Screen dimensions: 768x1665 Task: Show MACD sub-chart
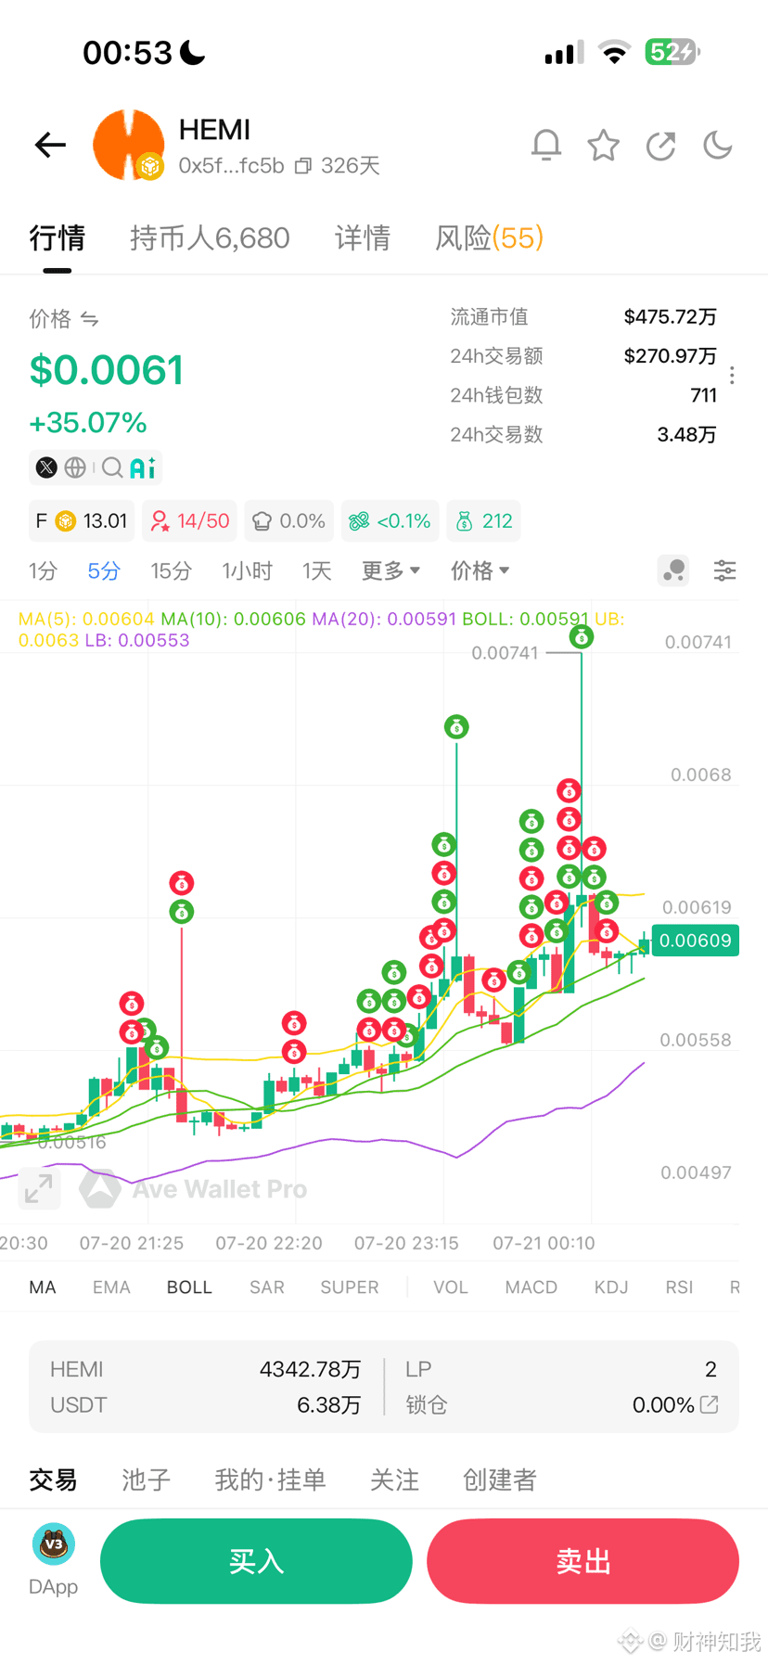tap(531, 1287)
